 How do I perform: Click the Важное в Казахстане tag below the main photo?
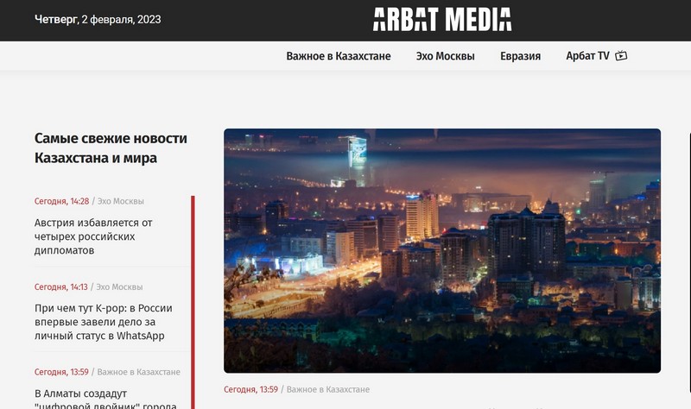tap(327, 389)
